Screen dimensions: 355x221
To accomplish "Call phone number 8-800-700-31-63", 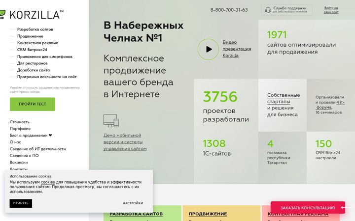I will coord(229,10).
